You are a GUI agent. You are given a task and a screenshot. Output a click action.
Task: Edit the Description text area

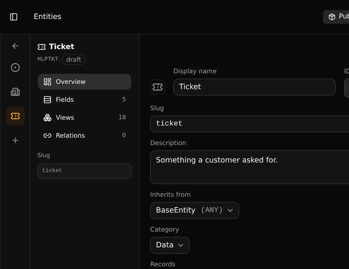[250, 167]
